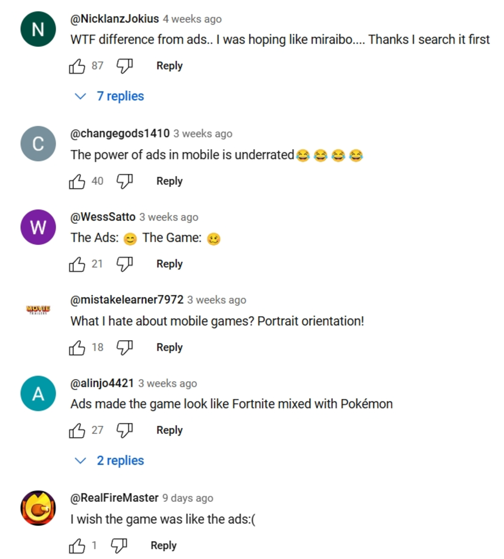
Task: Expand the 2 replies thread
Action: tap(120, 461)
